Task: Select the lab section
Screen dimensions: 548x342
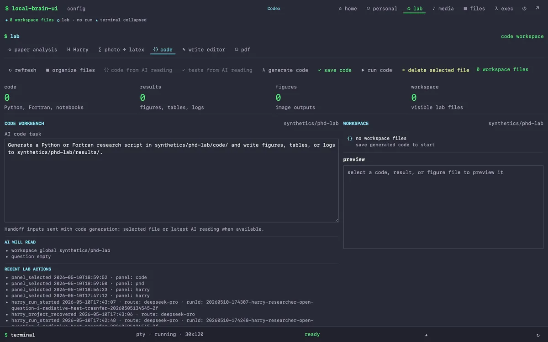Action: [415, 9]
